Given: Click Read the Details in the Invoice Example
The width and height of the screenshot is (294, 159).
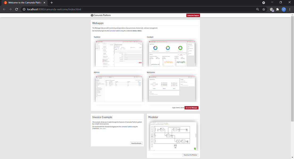Looking at the screenshot, I should pos(136,143).
